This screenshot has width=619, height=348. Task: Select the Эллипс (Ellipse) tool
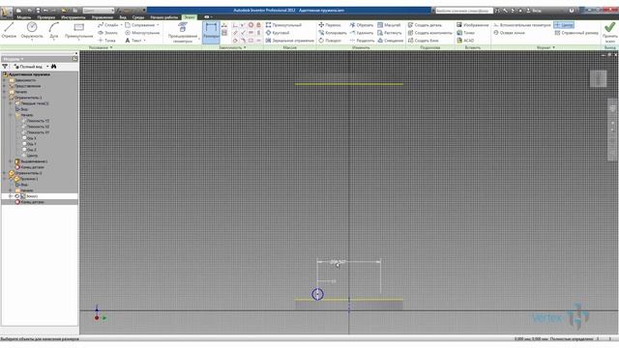[x=107, y=33]
